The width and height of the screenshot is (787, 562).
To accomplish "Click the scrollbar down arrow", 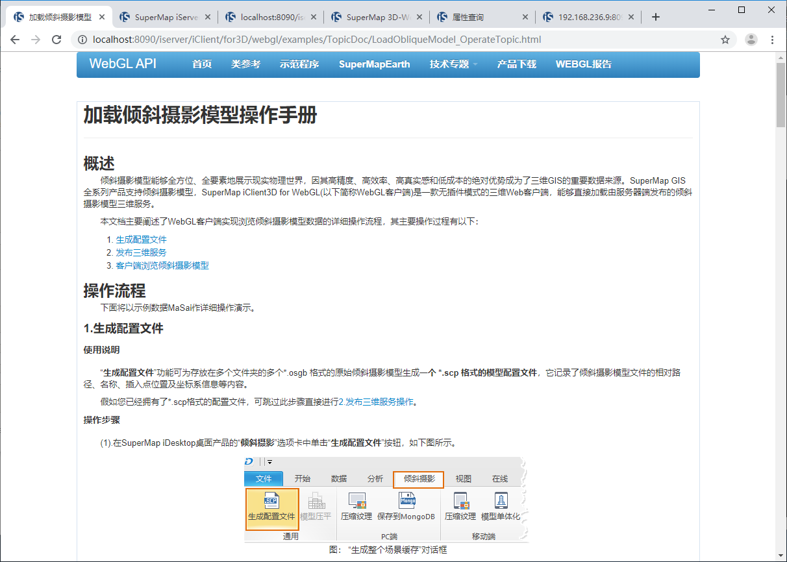I will (781, 557).
